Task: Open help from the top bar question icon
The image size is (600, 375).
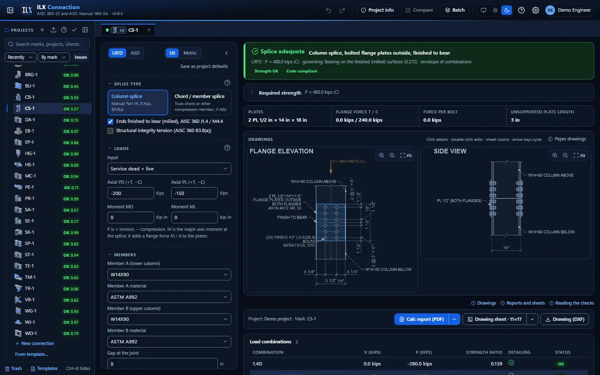Action: [521, 10]
